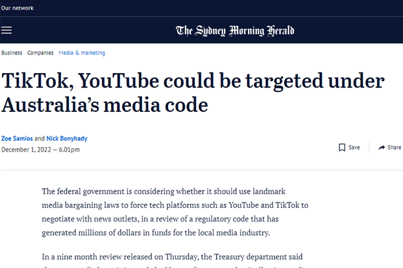Viewport: 403px width, 268px height.
Task: Click the date December 1, 2022 – 6.01pm
Action: tap(41, 150)
